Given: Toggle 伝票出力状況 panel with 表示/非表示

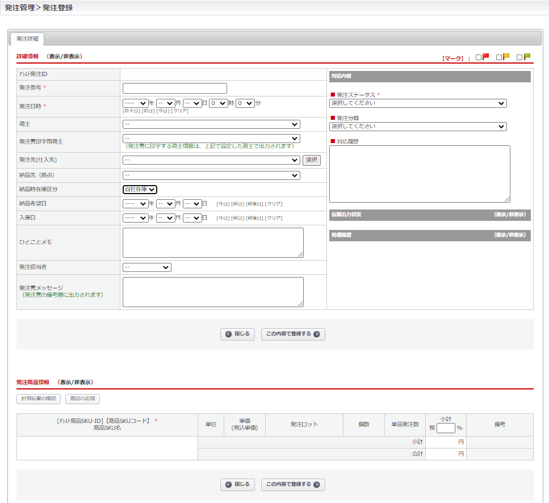Looking at the screenshot, I should coord(509,215).
